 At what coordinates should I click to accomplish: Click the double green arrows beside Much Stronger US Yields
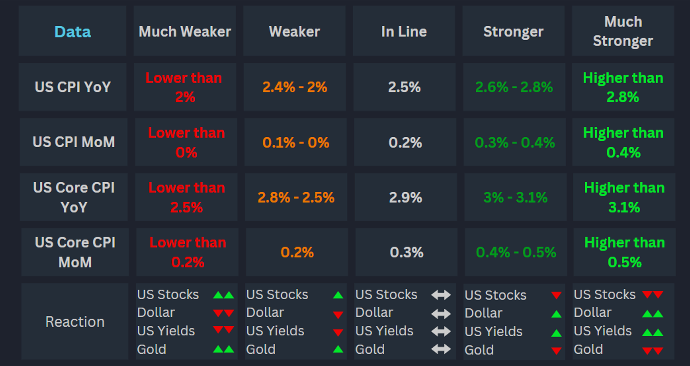[652, 333]
